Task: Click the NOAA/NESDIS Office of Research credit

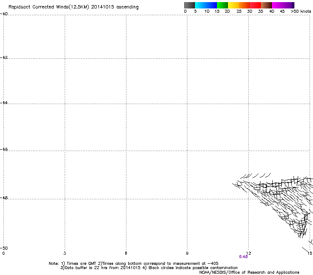Action: [x=249, y=272]
